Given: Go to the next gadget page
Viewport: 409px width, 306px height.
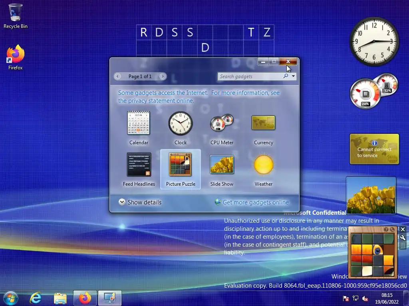Looking at the screenshot, I should pos(163,76).
